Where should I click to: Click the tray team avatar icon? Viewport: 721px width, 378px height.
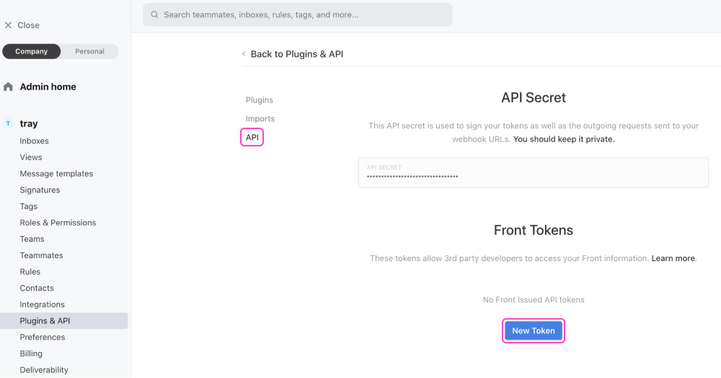[x=9, y=124]
